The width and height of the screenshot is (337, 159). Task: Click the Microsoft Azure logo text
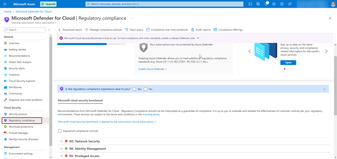click(x=24, y=4)
